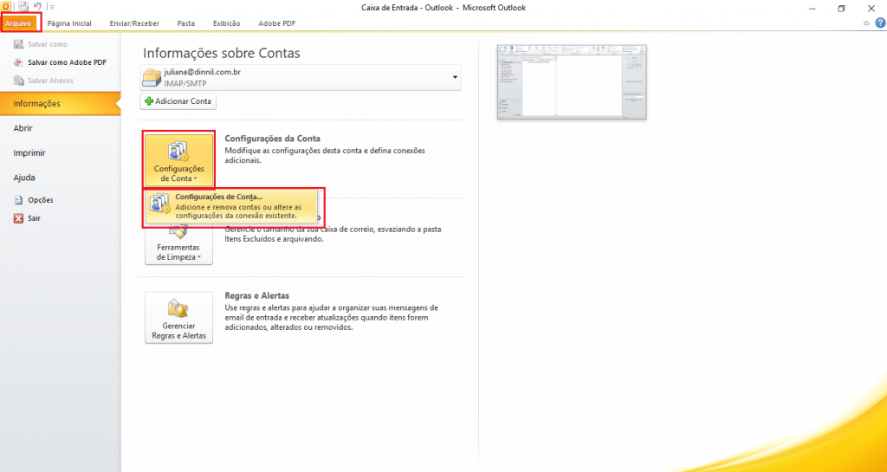The width and height of the screenshot is (887, 472).
Task: Open the Arquivo backstage tab
Action: pyautogui.click(x=19, y=23)
